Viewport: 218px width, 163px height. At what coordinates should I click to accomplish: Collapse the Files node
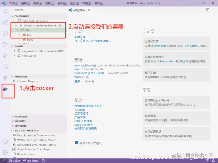tap(18, 30)
